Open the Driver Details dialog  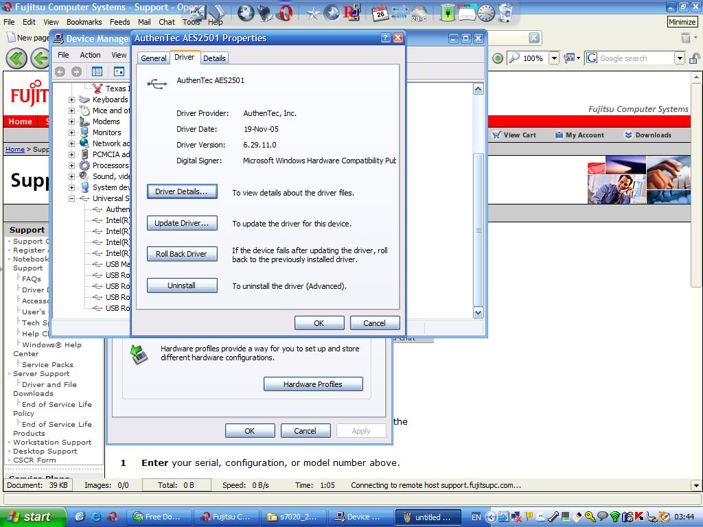(181, 191)
